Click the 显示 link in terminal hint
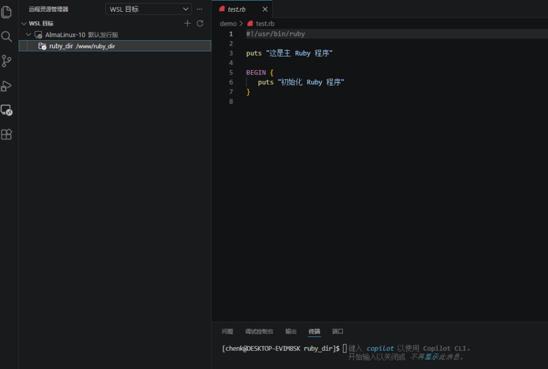Viewport: 548px width, 369px height. 431,357
